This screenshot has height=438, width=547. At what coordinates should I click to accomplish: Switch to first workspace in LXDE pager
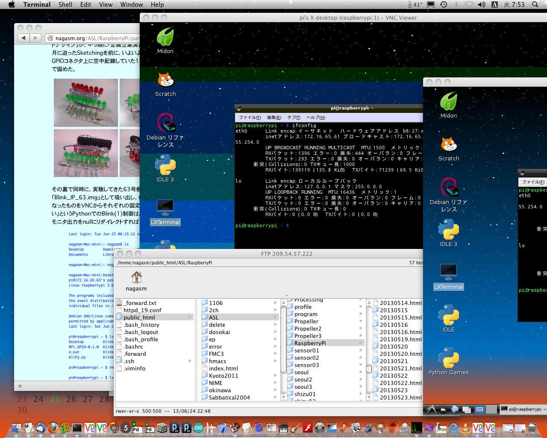tap(480, 409)
